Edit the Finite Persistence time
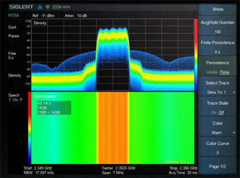This screenshot has height=178, width=240. click(x=217, y=46)
